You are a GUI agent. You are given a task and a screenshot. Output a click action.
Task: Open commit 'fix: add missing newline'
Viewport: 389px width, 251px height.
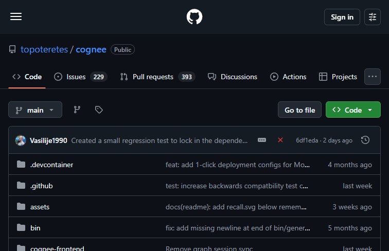(x=238, y=228)
